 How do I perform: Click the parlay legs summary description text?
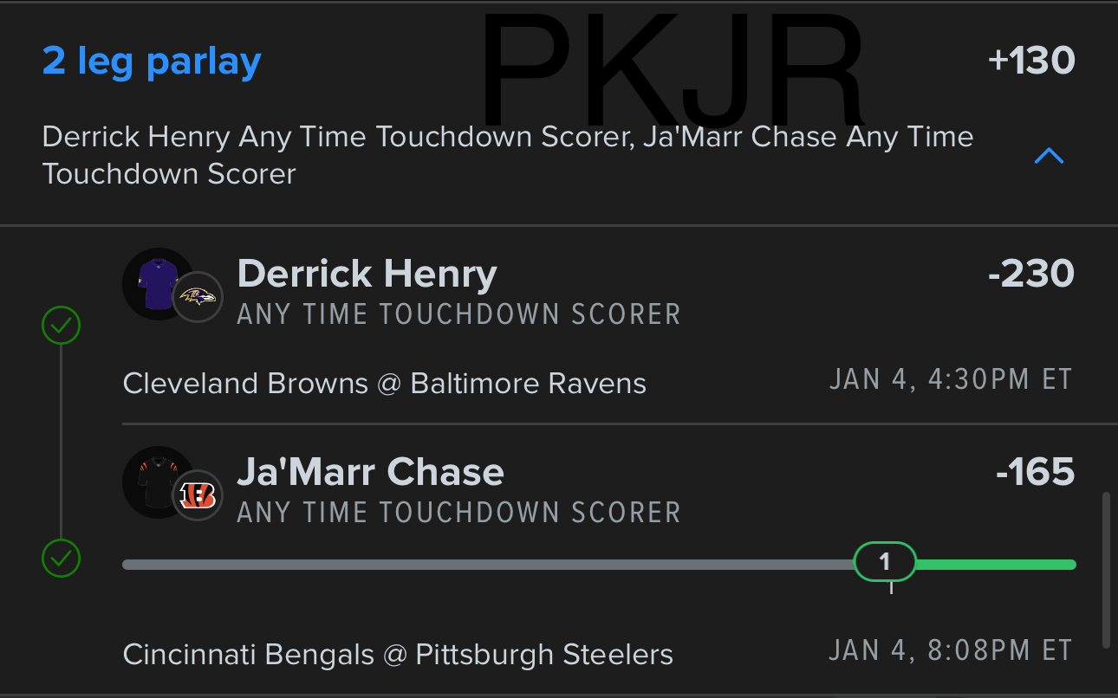[507, 155]
